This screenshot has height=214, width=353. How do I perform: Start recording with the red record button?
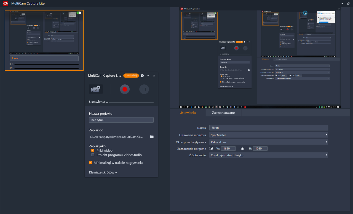coord(125,89)
